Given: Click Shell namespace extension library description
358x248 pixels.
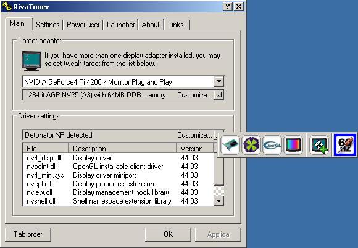Looking at the screenshot, I should coord(122,201).
